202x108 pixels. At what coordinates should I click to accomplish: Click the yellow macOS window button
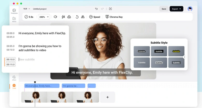(x=17, y=4)
